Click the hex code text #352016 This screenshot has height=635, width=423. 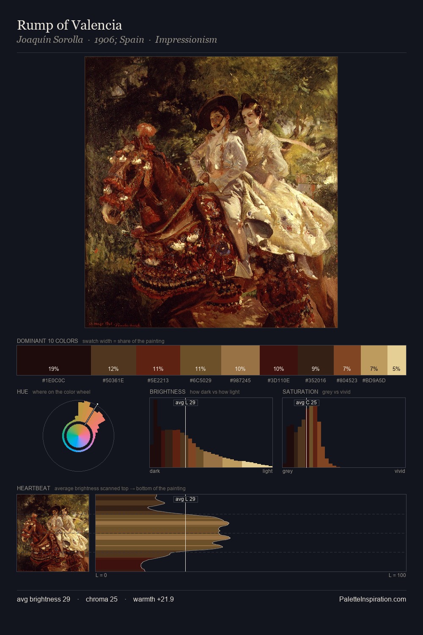tap(316, 381)
